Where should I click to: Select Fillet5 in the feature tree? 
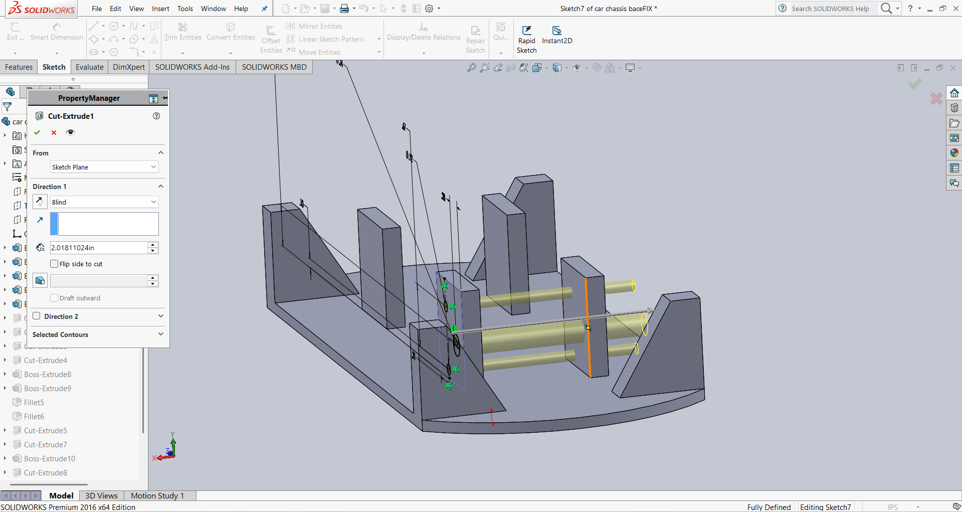point(34,402)
